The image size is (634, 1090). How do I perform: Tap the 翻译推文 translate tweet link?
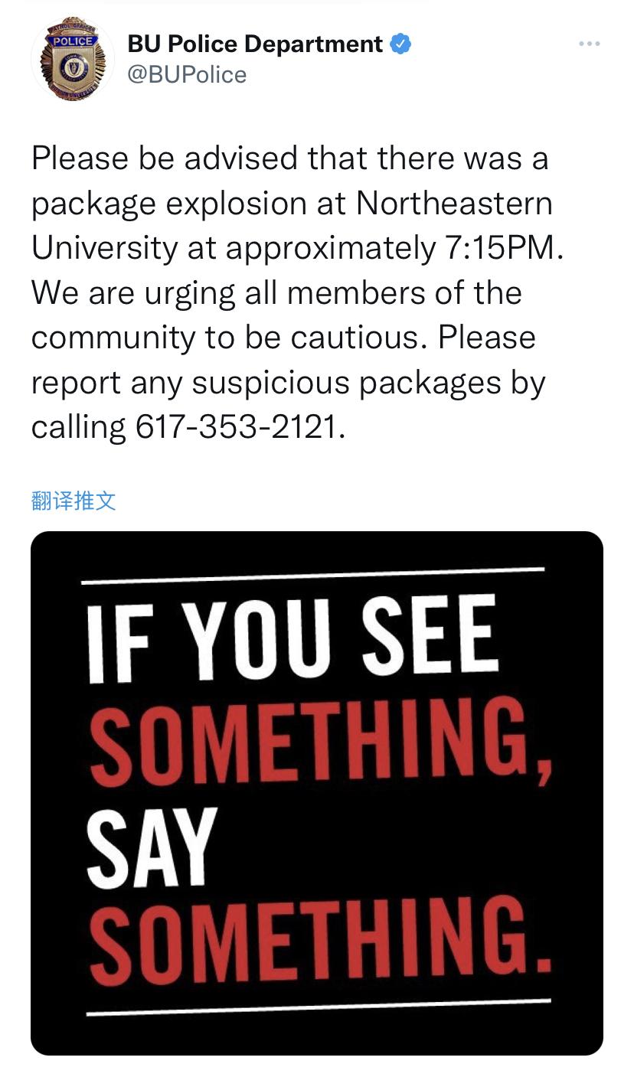coord(74,501)
